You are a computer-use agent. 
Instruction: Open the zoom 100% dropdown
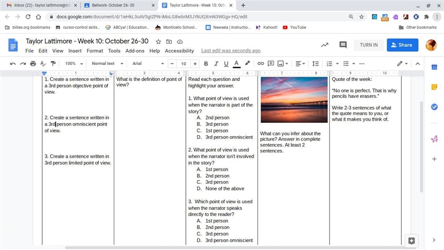point(74,64)
